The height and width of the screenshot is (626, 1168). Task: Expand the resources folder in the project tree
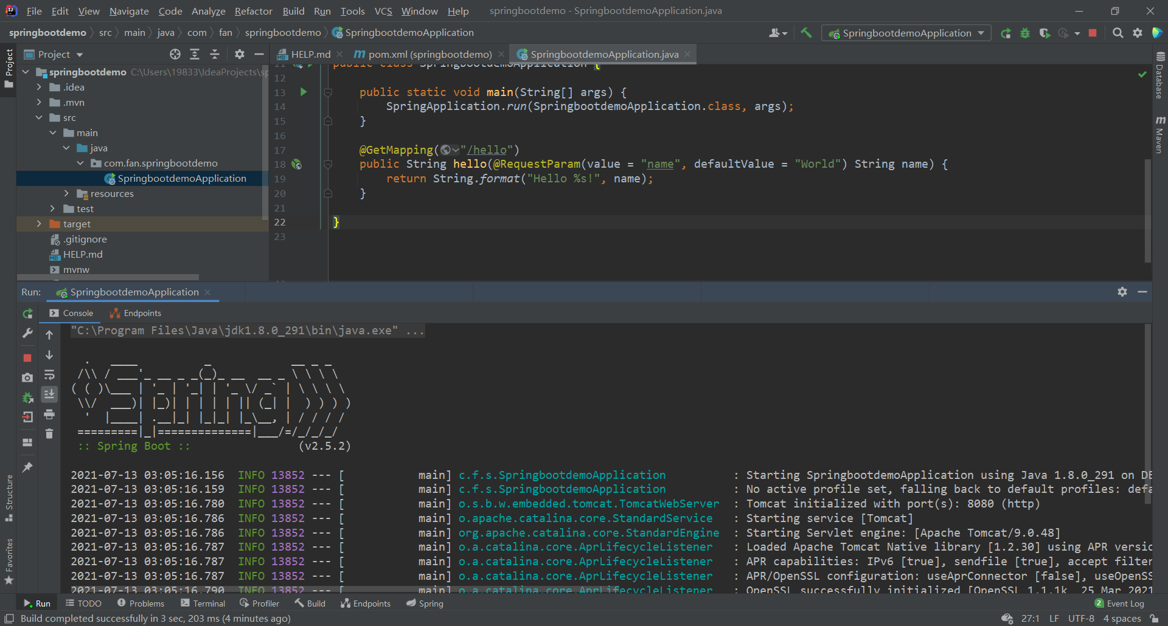coord(66,193)
